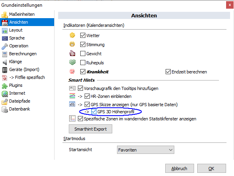
Task: Open the Startansicht Favoriten dropdown
Action: tap(145, 150)
